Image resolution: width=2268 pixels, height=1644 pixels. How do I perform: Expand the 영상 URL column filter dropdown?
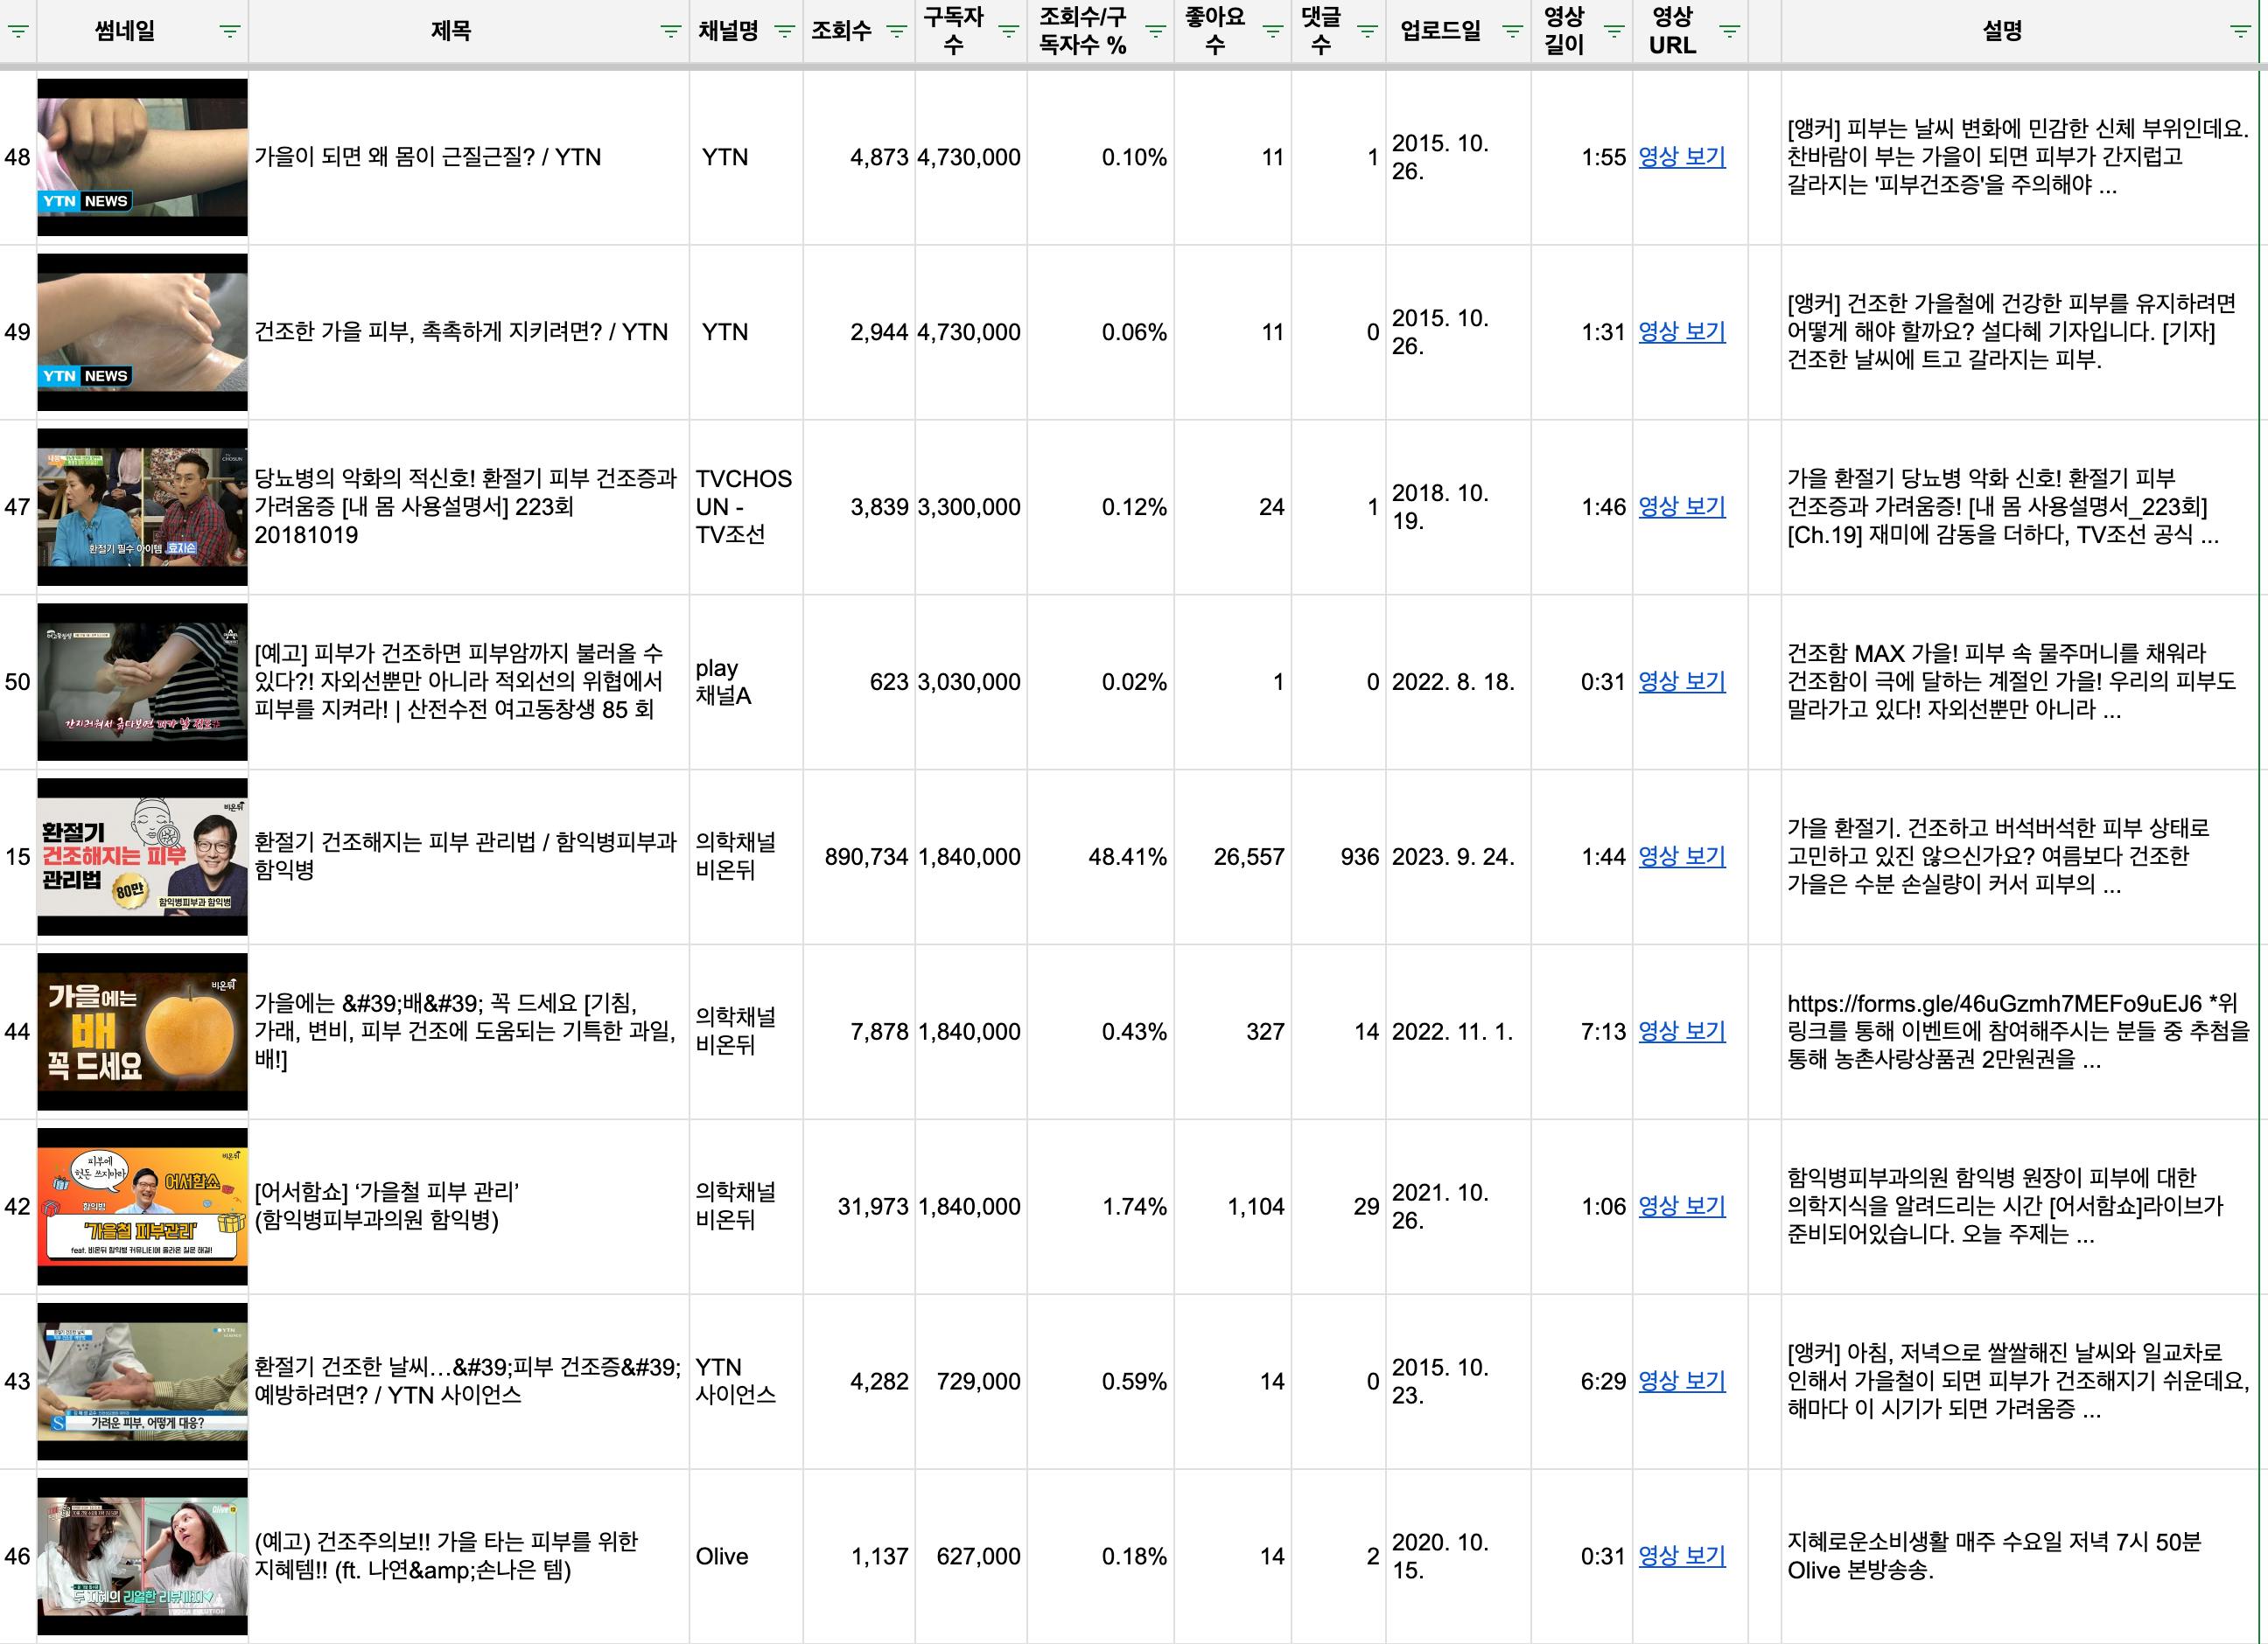tap(1729, 31)
